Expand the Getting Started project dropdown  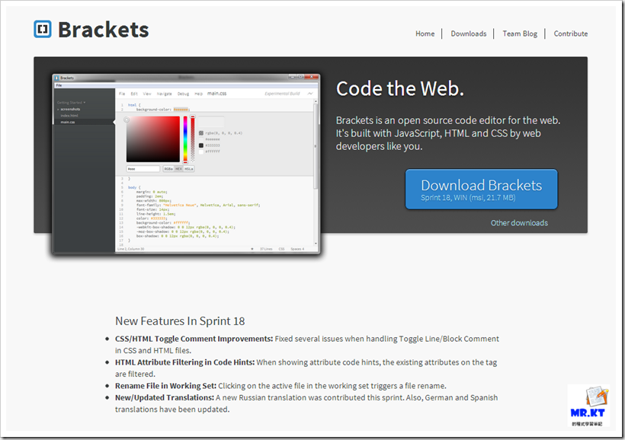click(72, 103)
